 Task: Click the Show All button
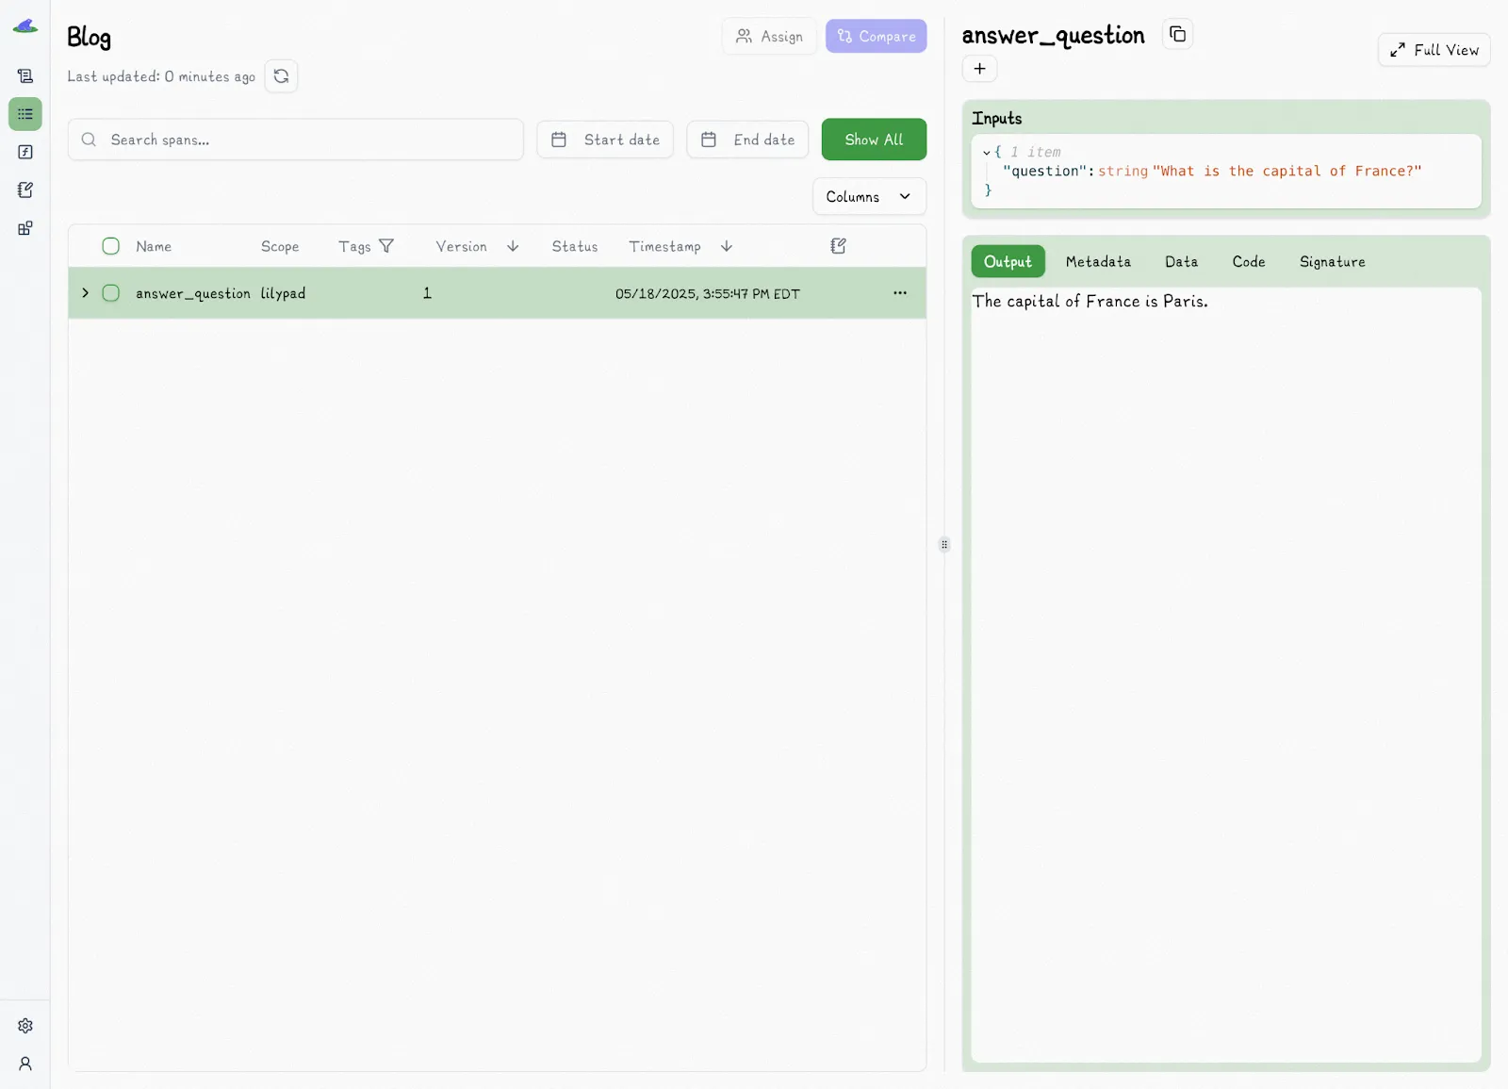pos(873,140)
